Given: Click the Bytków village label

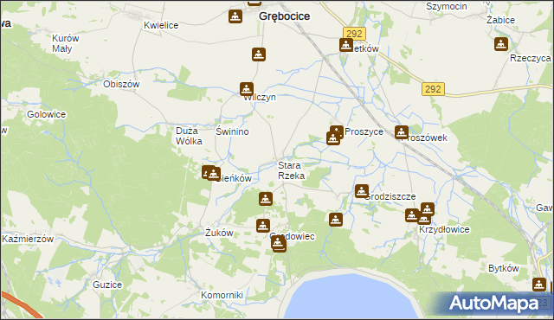Looking at the screenshot, I should [x=504, y=268].
